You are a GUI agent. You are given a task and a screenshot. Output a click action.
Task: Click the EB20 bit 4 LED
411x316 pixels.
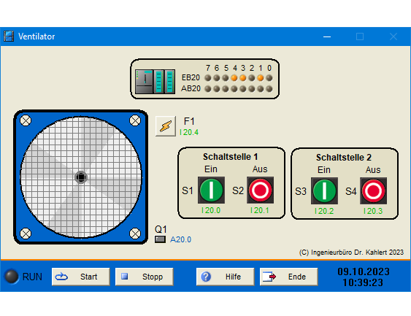(x=234, y=78)
